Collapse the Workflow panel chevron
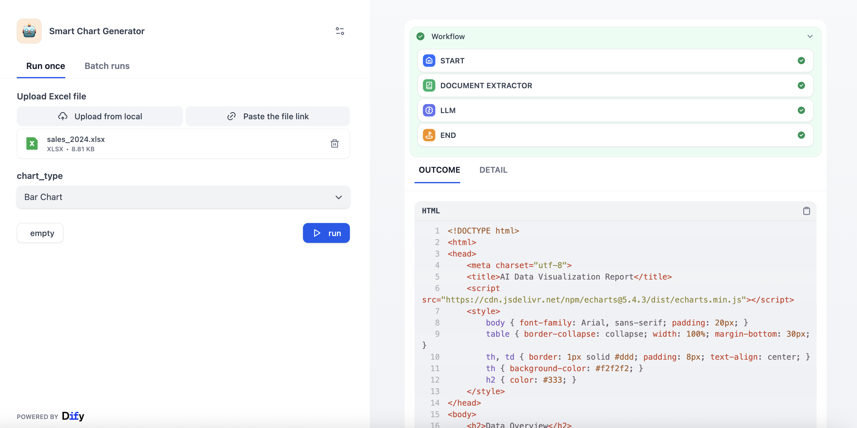 [810, 36]
